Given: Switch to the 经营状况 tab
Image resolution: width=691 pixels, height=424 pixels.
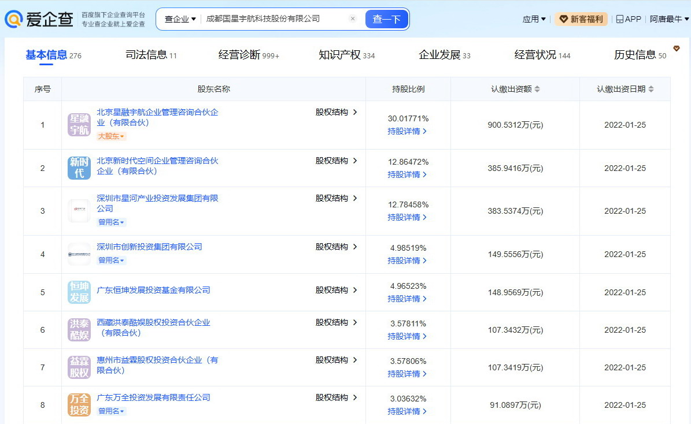Looking at the screenshot, I should coord(542,55).
